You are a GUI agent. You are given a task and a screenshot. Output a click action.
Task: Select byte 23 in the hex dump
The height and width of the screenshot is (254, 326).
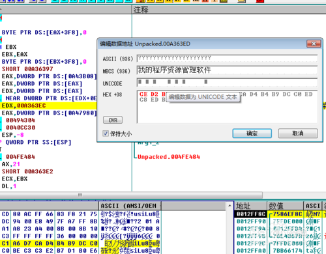27,229
